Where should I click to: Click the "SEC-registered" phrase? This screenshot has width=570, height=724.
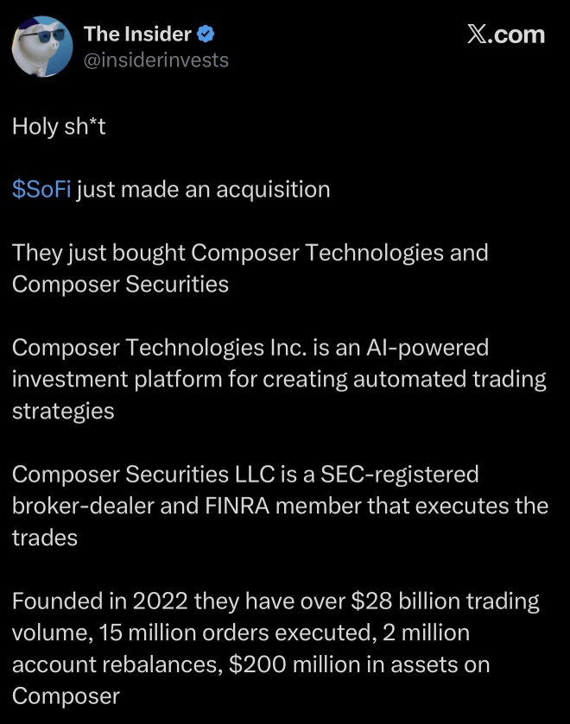[x=400, y=475]
